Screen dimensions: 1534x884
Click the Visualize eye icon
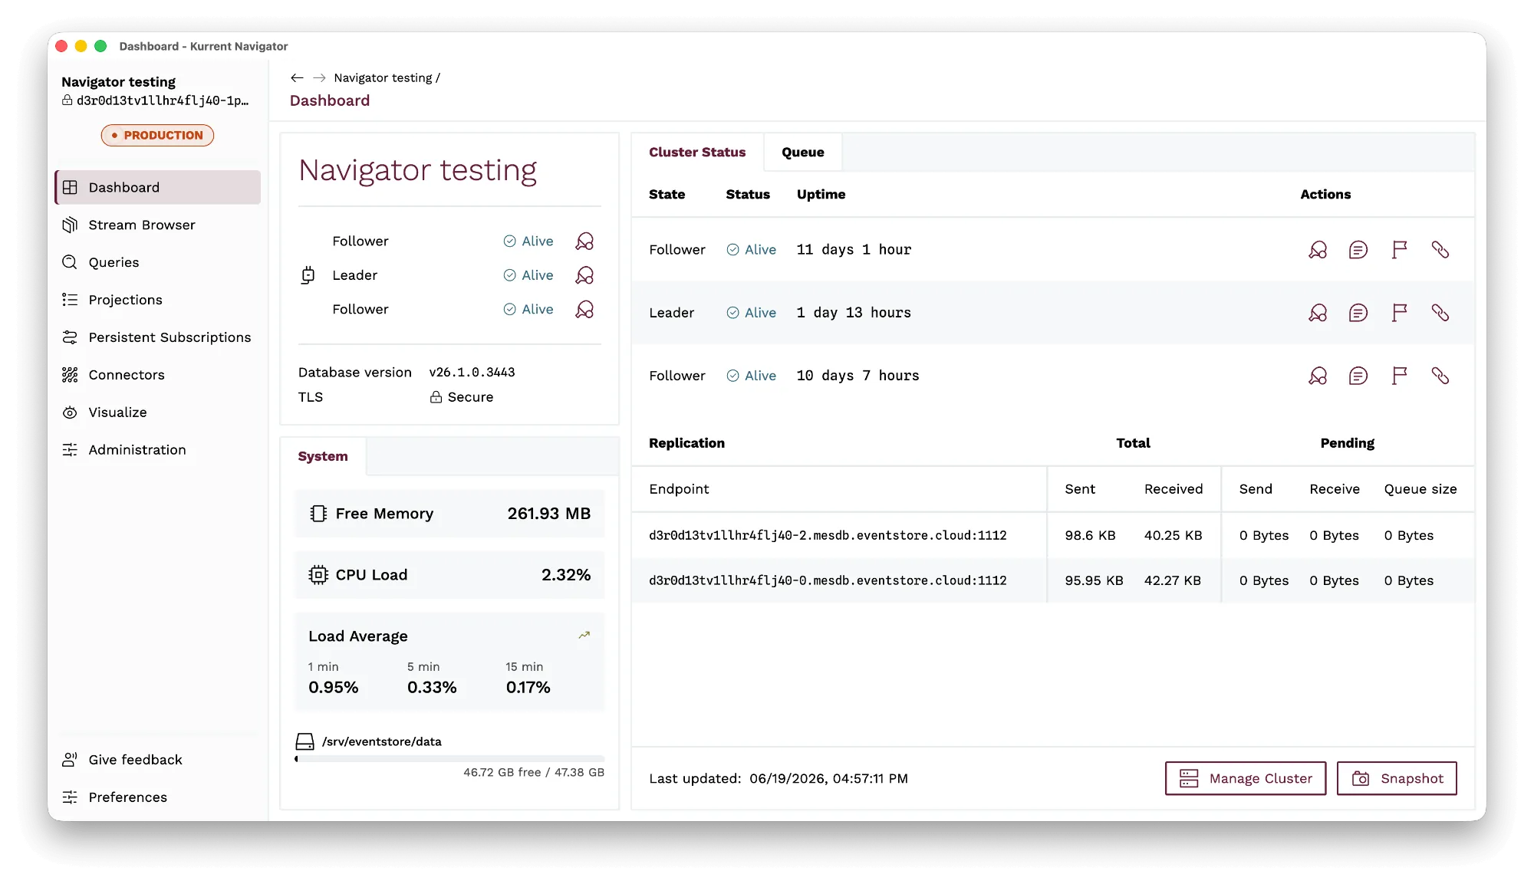(x=70, y=412)
